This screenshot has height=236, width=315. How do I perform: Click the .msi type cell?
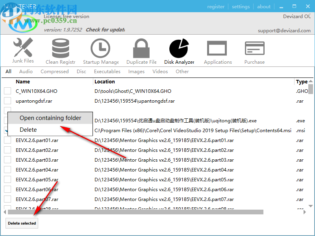pos(300,131)
